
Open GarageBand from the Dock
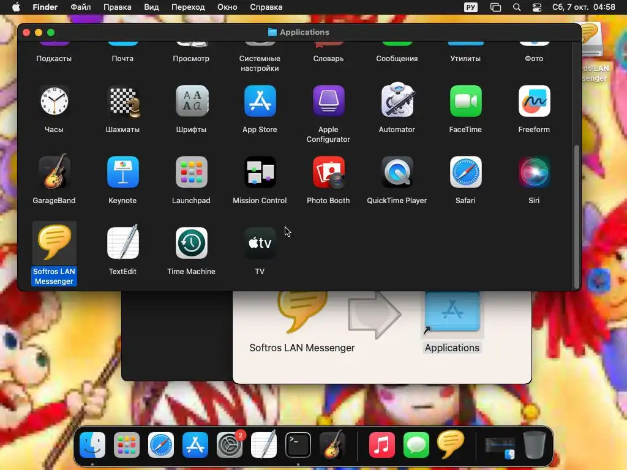click(x=332, y=444)
